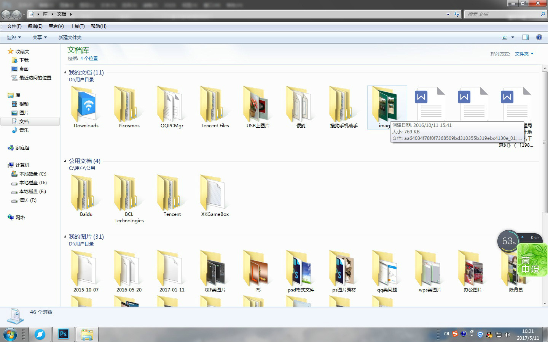The width and height of the screenshot is (548, 342).
Task: Open the 帮助(H) menu
Action: (99, 26)
